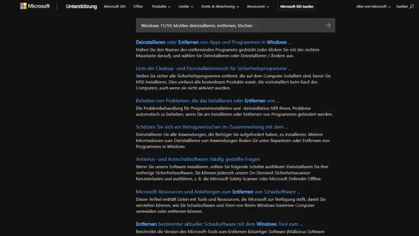Image resolution: width=419 pixels, height=236 pixels.
Task: Open the Liste der Cleanup- und Deinstallationstools result
Action: (213, 68)
